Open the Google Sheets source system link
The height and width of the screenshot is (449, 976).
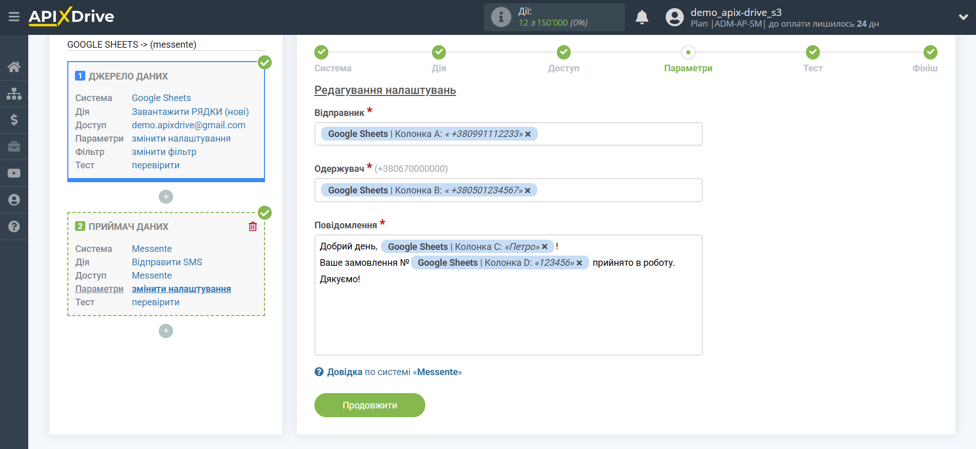[161, 98]
